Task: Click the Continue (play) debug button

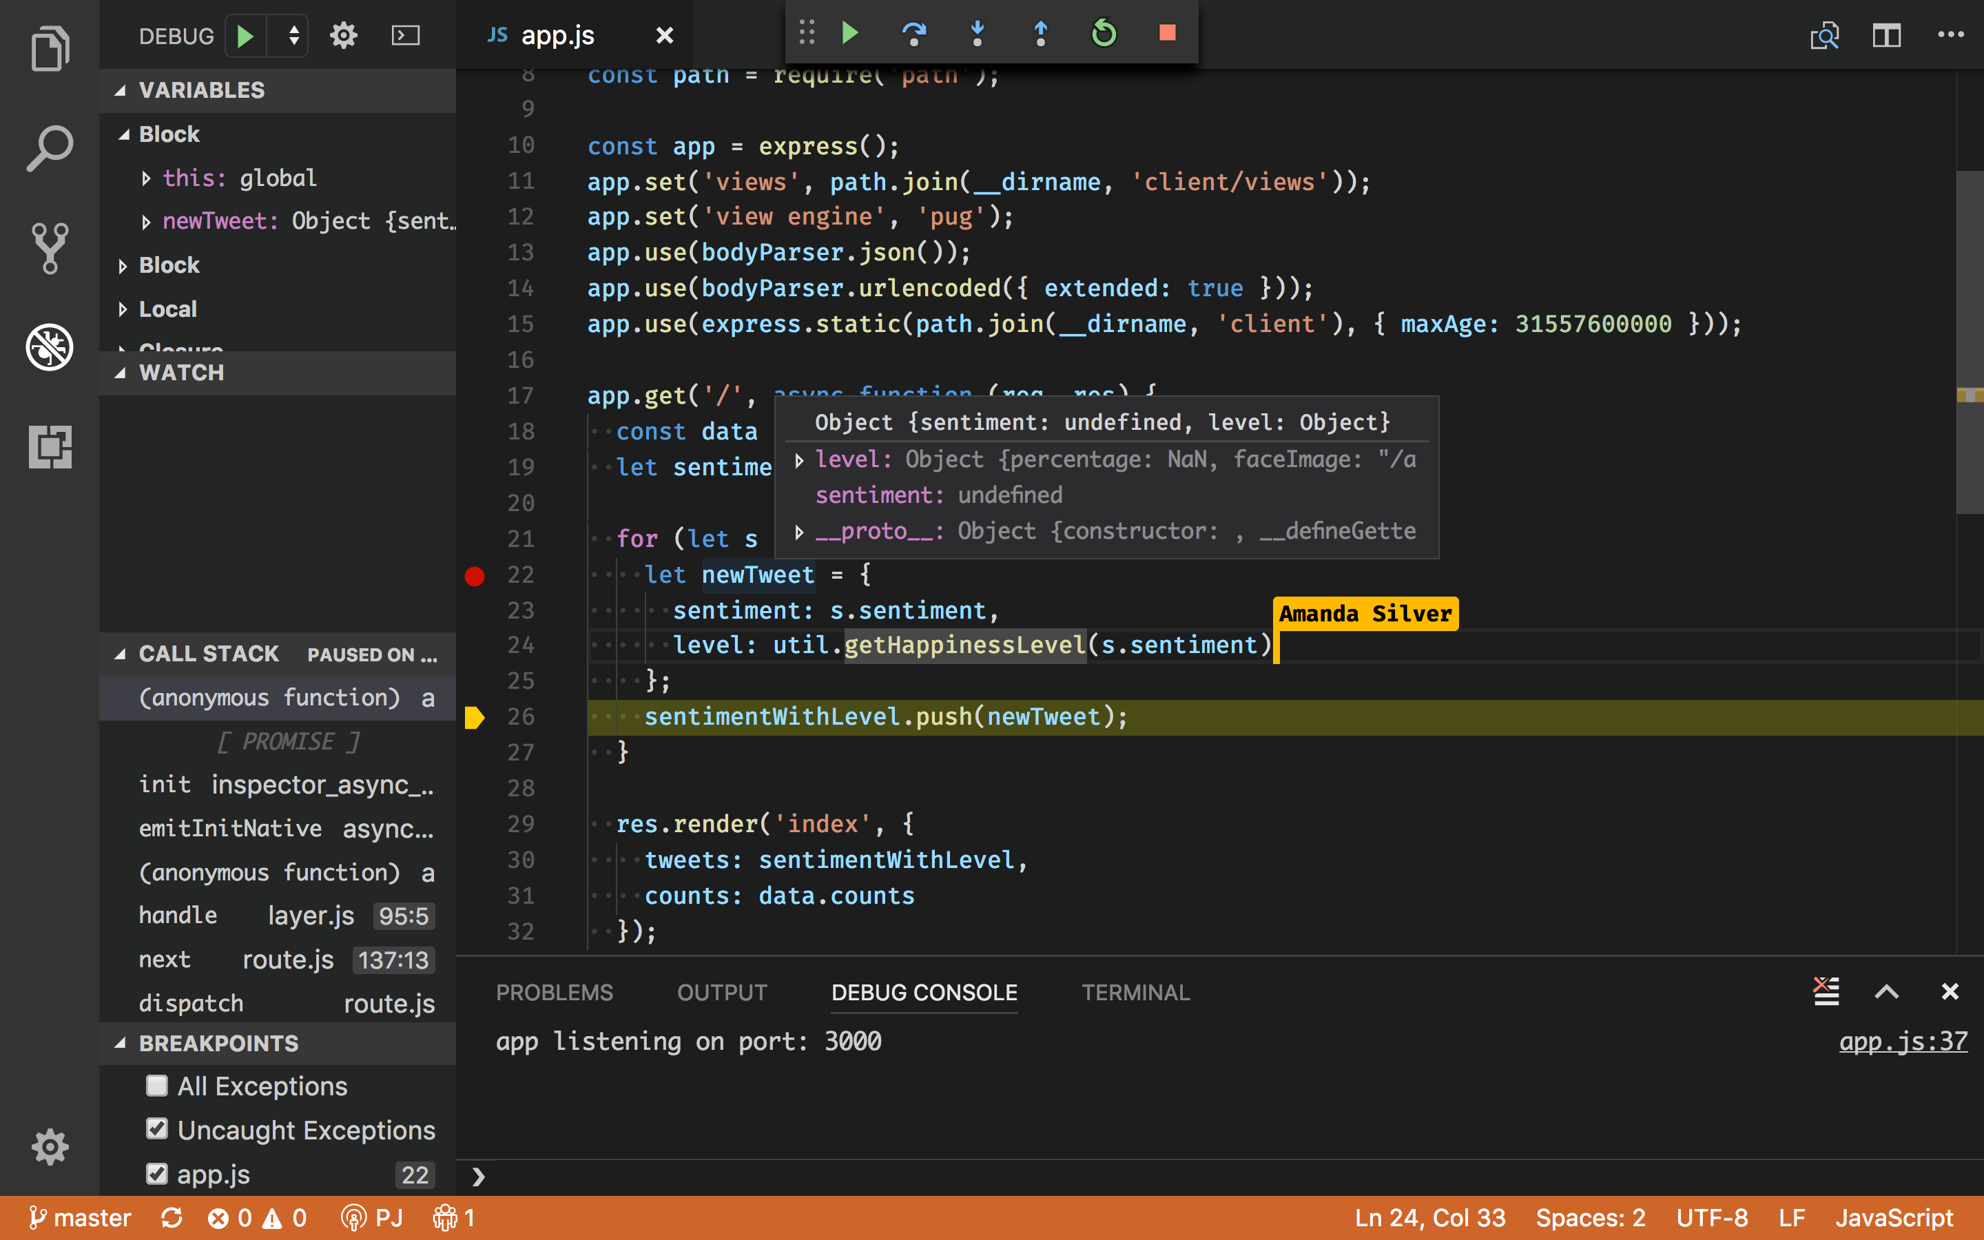Action: pyautogui.click(x=850, y=32)
